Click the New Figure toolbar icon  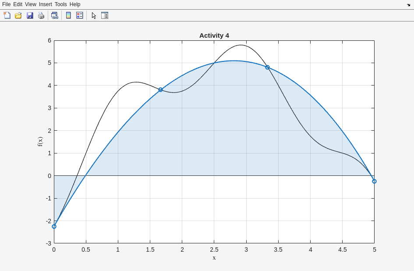pos(7,15)
